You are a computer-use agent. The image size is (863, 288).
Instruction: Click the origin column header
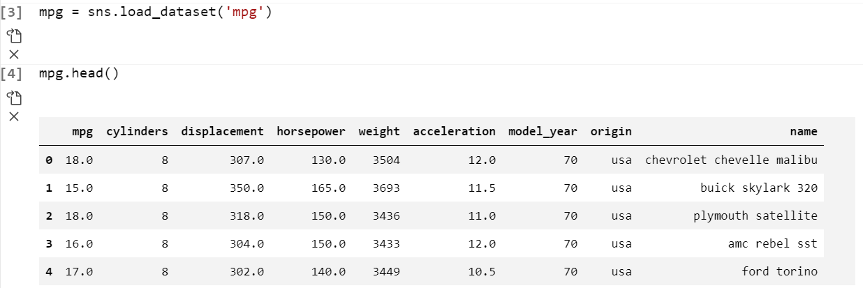(610, 131)
